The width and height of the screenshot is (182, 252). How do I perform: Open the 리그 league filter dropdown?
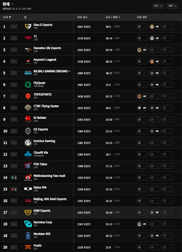[158, 6]
